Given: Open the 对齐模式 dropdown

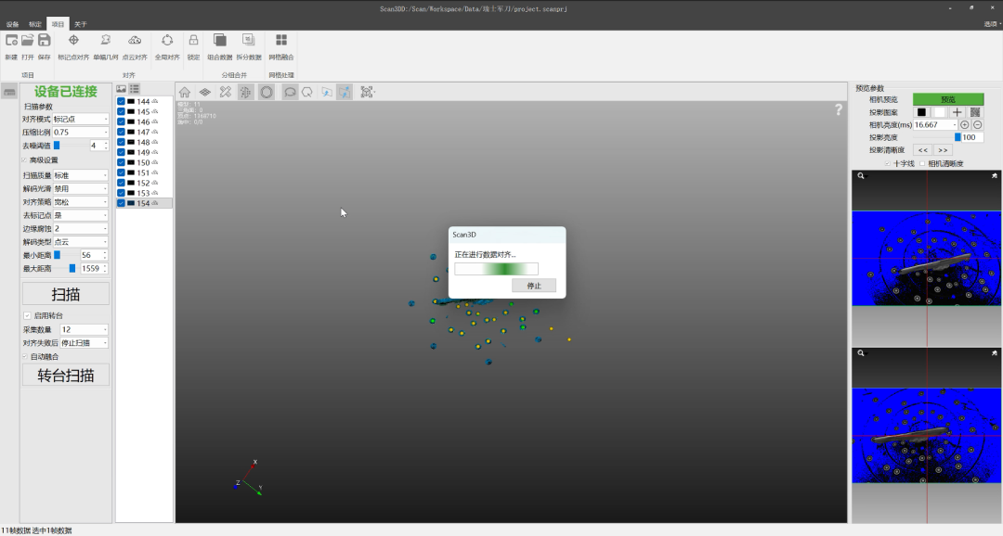Looking at the screenshot, I should 81,119.
